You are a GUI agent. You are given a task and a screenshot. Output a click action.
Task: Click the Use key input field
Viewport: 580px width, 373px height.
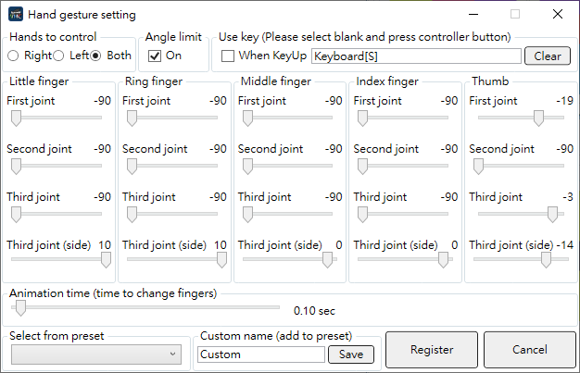[x=416, y=56]
